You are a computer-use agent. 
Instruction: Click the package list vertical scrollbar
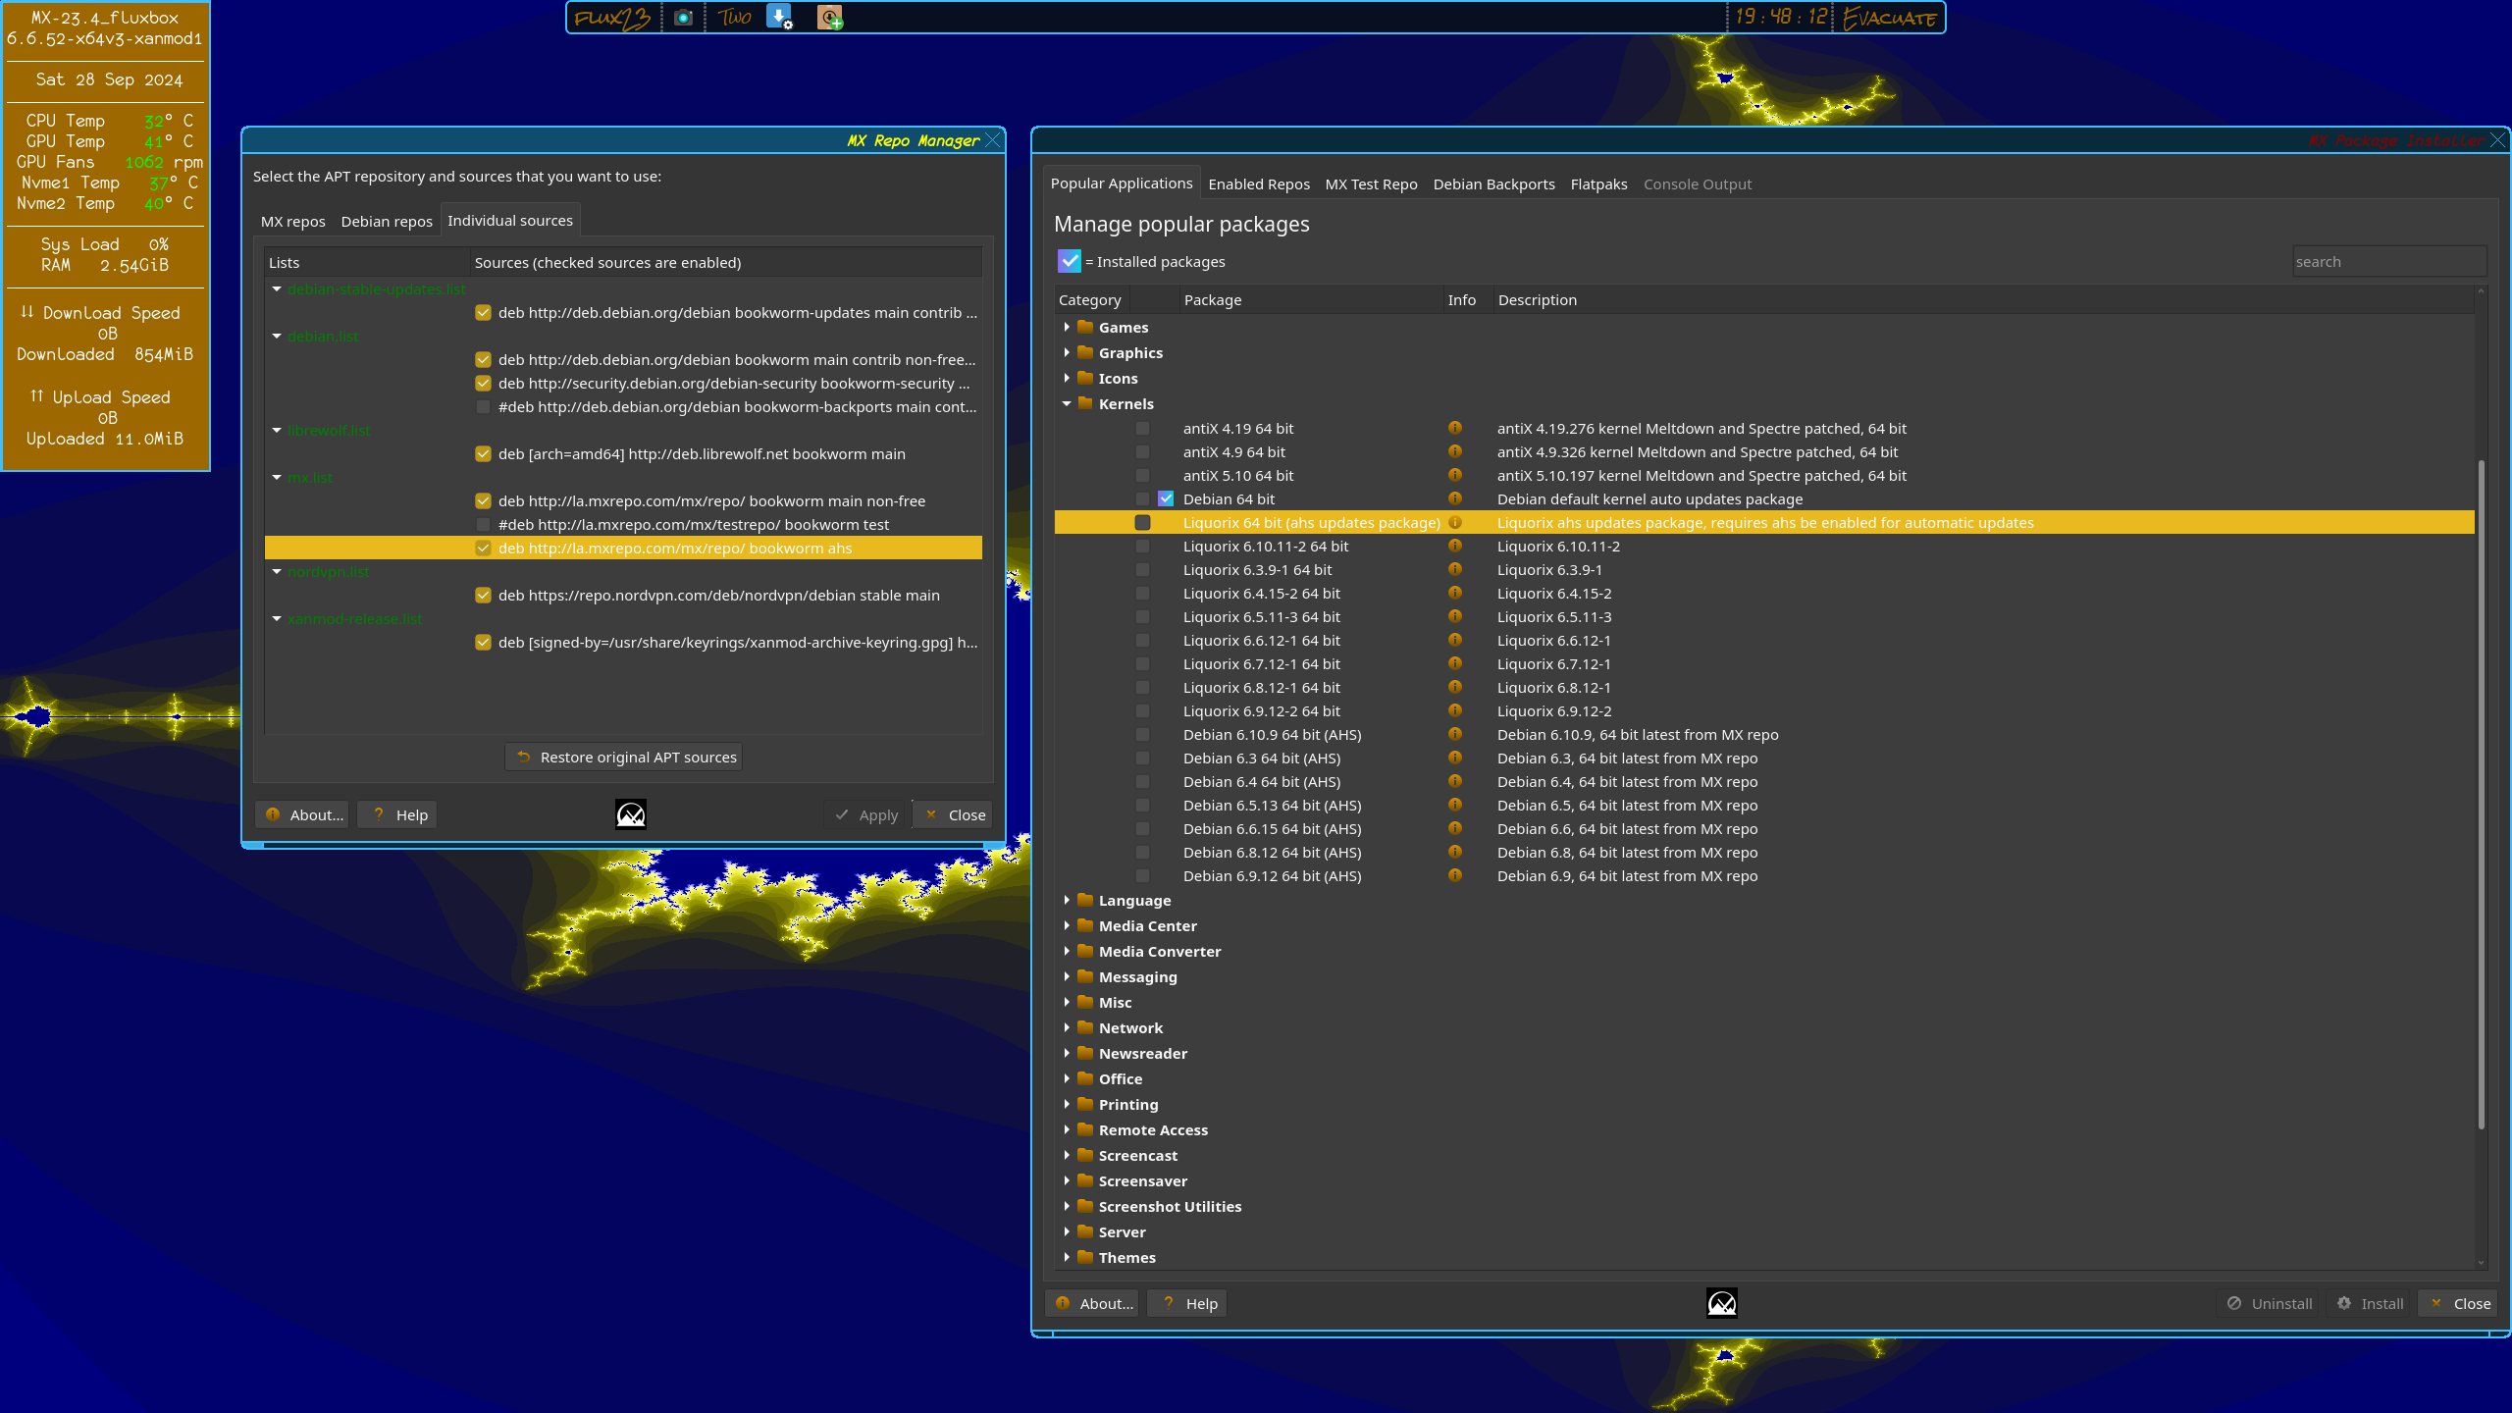(x=2481, y=795)
